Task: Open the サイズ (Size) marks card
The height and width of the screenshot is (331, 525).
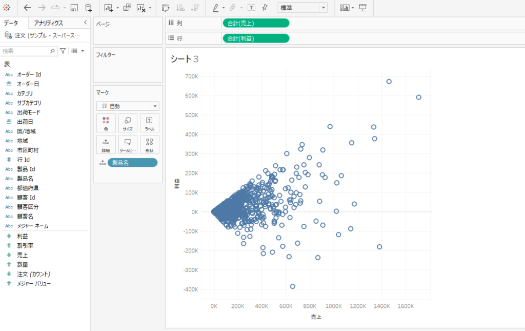Action: tap(127, 123)
